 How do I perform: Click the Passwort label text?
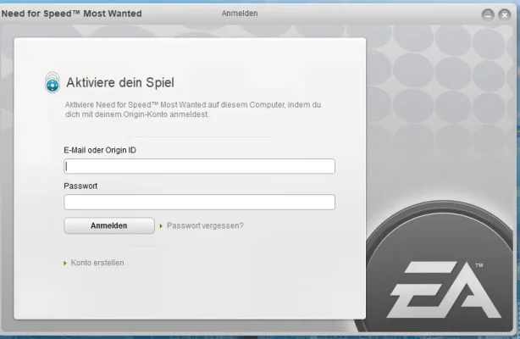pos(80,186)
